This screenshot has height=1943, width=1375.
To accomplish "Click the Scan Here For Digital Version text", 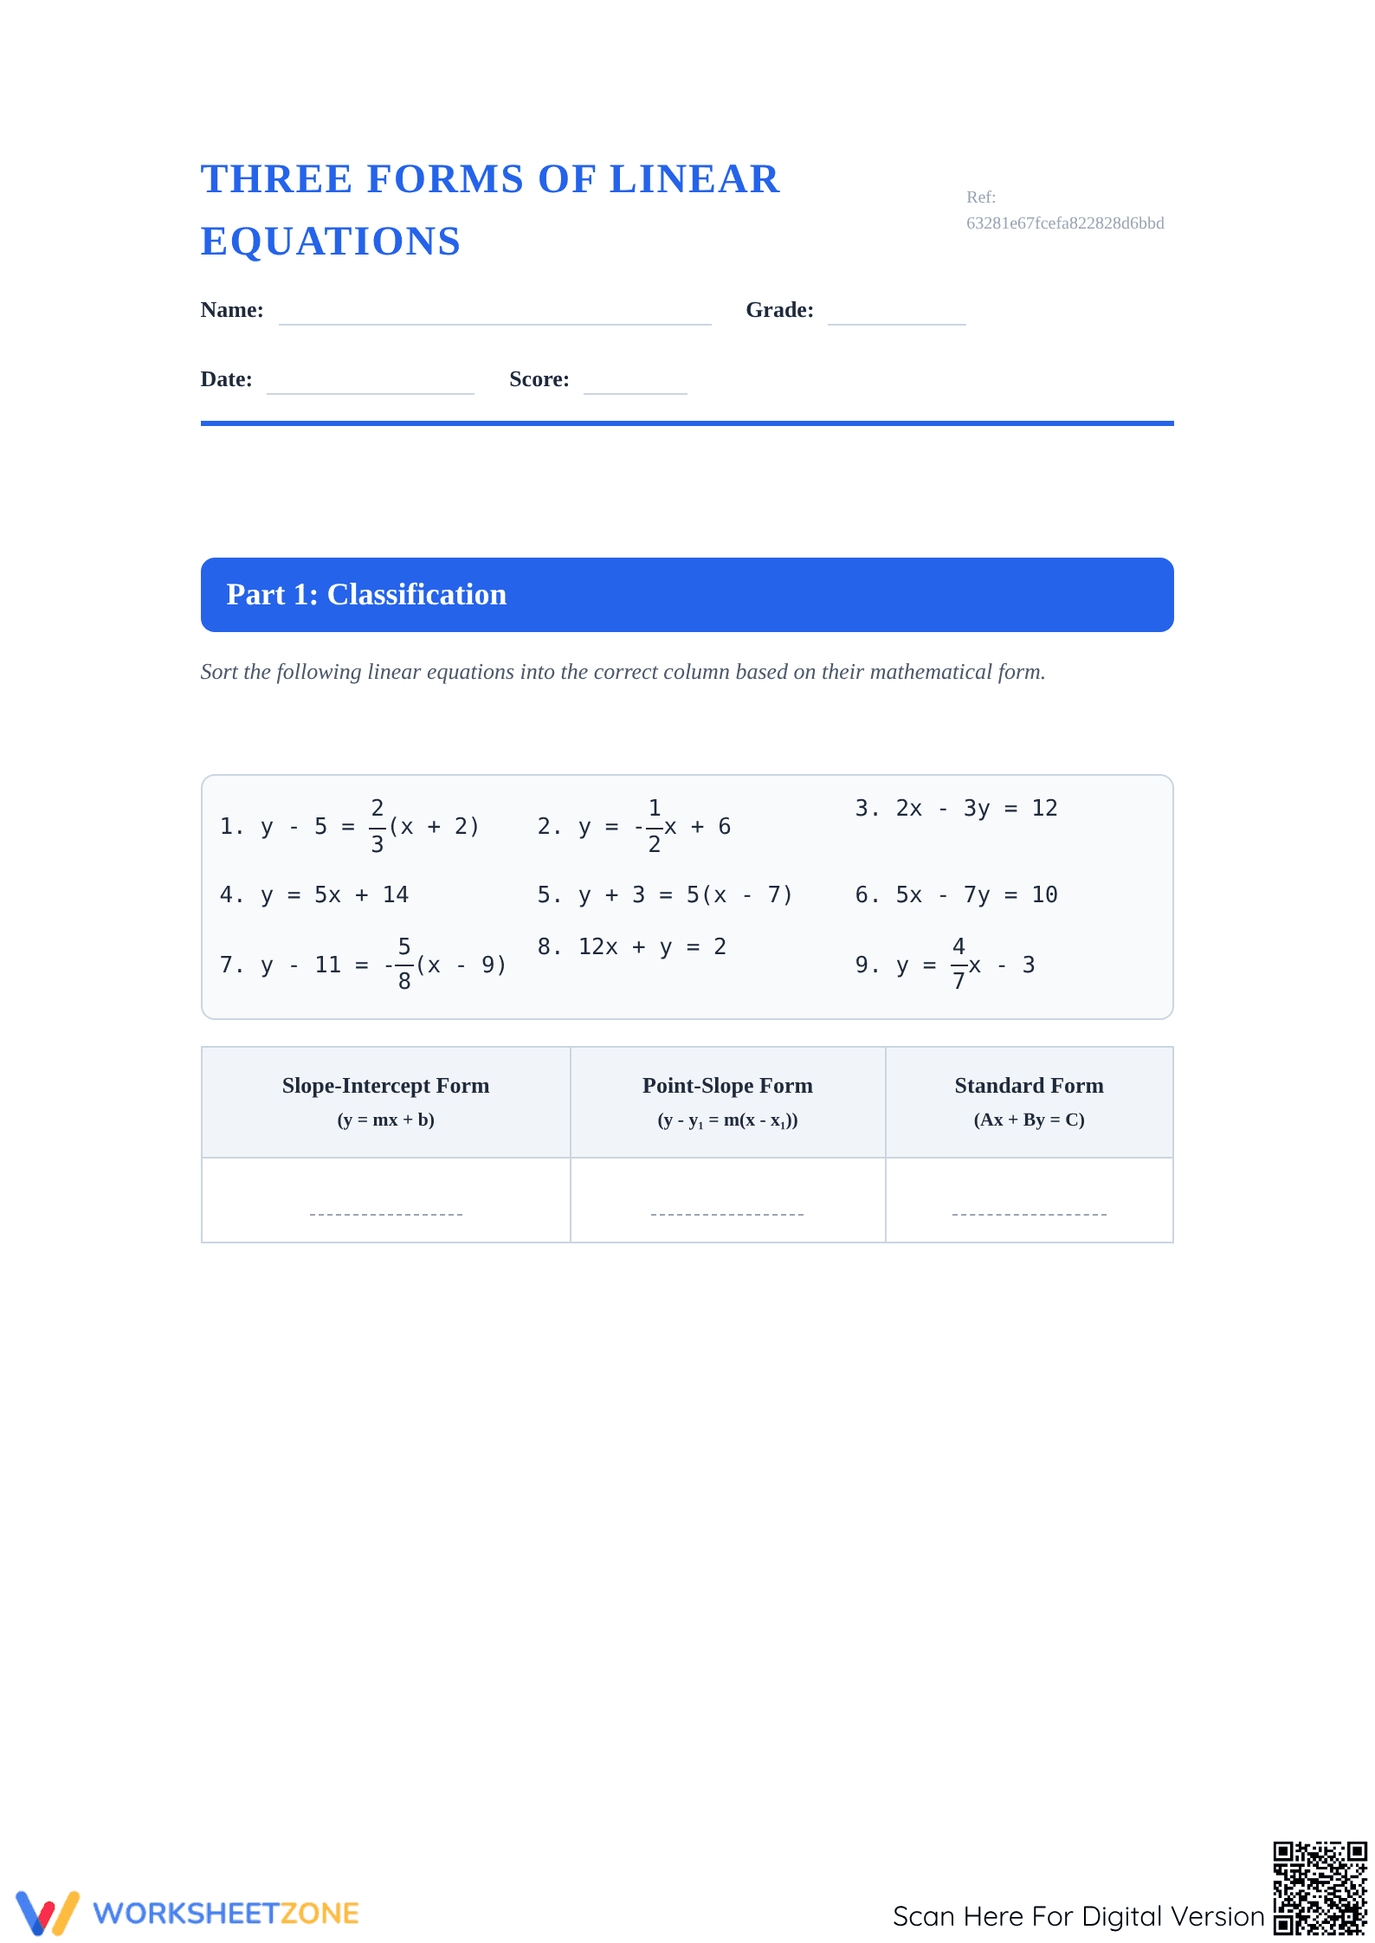I will click(1078, 1916).
